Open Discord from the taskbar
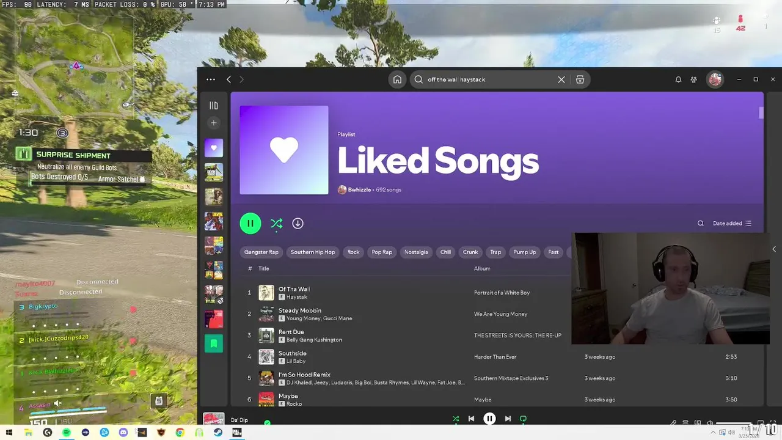Viewport: 782px width, 440px height. 123,433
